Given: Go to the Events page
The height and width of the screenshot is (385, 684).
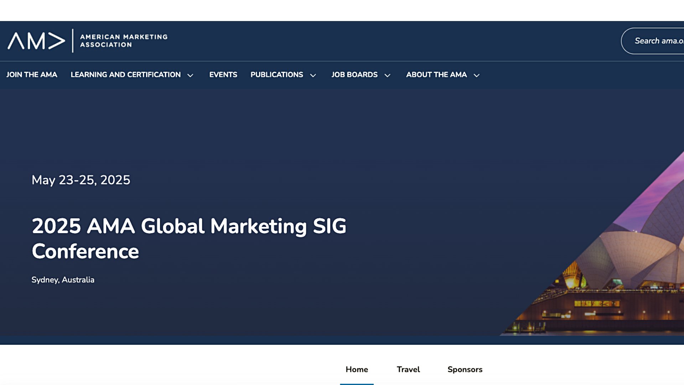Looking at the screenshot, I should (x=223, y=75).
